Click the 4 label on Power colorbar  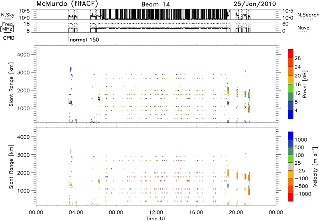296,110
